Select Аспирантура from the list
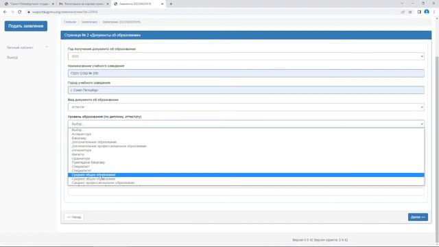The height and width of the screenshot is (247, 439). (x=246, y=134)
